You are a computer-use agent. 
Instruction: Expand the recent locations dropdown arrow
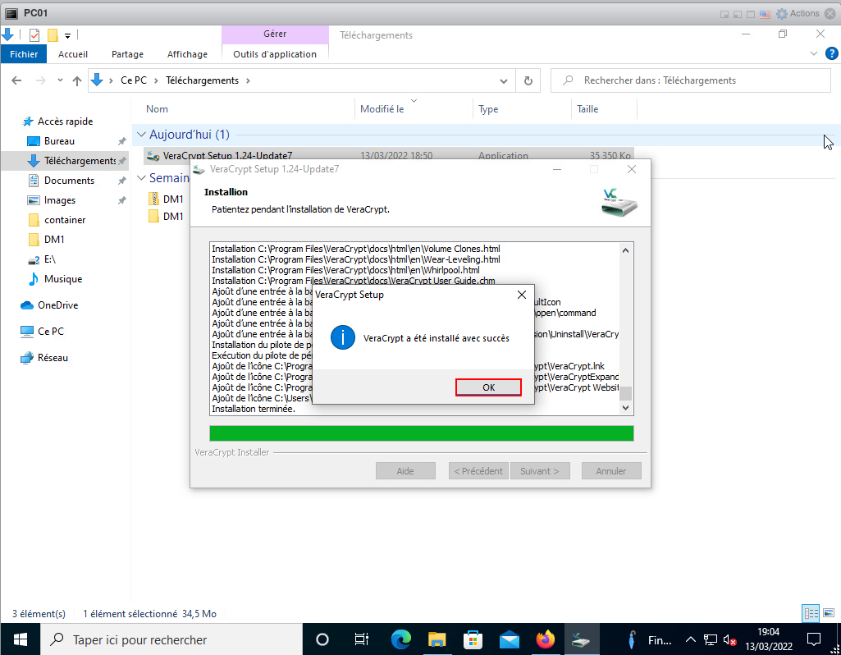point(60,80)
